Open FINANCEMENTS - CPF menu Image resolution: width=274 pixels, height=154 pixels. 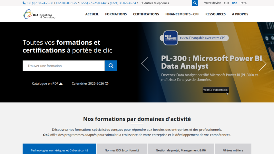(x=182, y=14)
